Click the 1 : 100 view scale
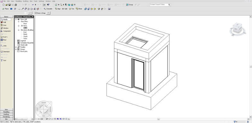Screen dimensions: 252x123 (x=41, y=119)
